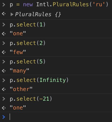Click the input chevron beside p.select(1)
Image resolution: width=112 pixels, height=122 pixels.
(x=4, y=24)
